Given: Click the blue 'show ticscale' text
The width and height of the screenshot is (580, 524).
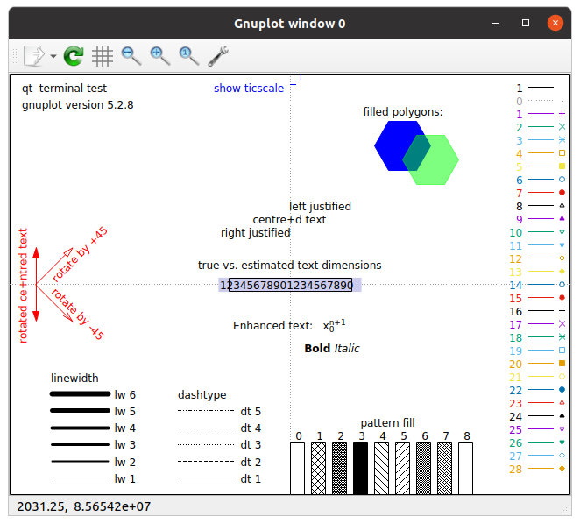Looking at the screenshot, I should coord(248,89).
